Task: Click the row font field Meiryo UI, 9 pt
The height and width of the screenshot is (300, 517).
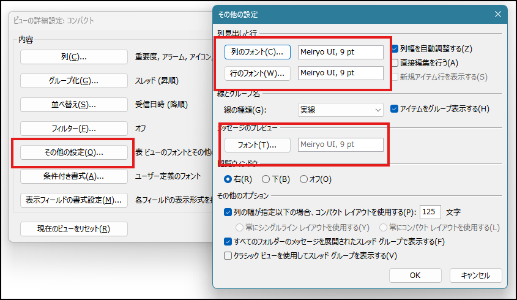Action: point(341,73)
